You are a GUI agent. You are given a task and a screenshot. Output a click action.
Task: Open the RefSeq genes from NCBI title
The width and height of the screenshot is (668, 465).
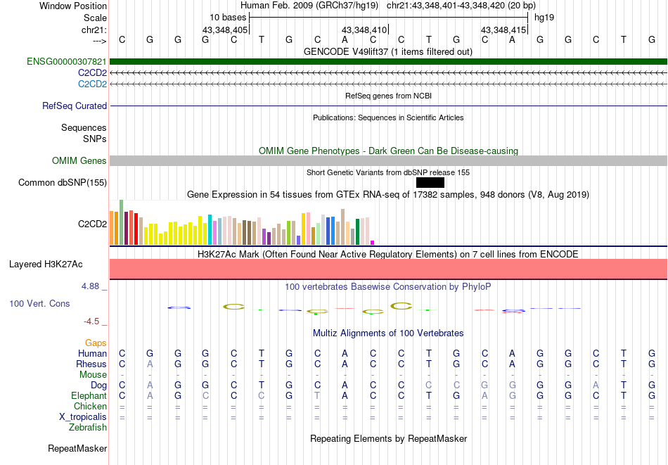[388, 96]
